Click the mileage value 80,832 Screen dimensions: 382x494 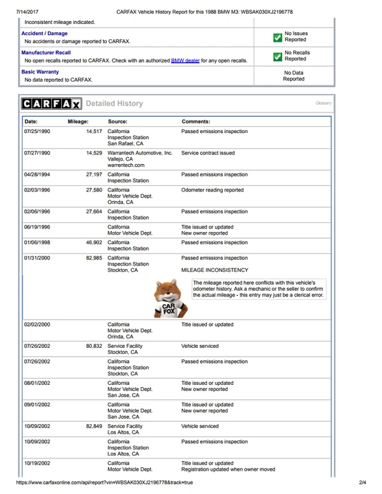[94, 346]
